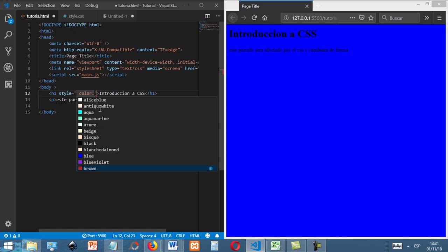
Task: Open the Extensions view in activity bar
Action: (8, 84)
